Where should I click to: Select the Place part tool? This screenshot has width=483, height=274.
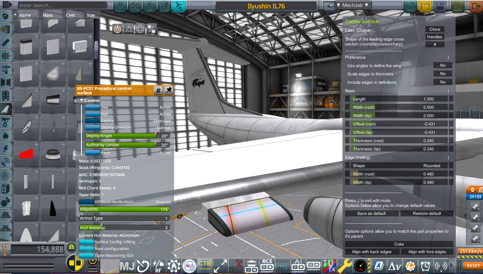point(117,29)
